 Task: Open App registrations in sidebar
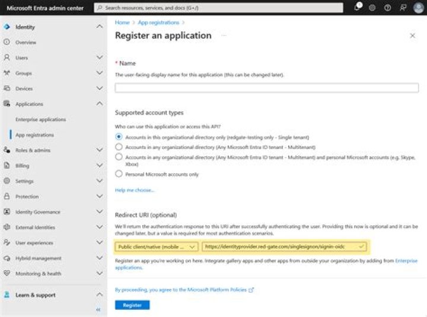click(x=34, y=135)
